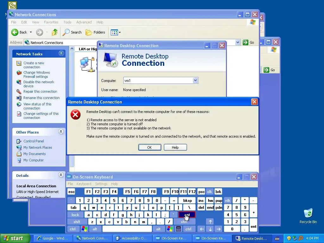
Task: Switch to Google window in taskbar
Action: [53, 239]
